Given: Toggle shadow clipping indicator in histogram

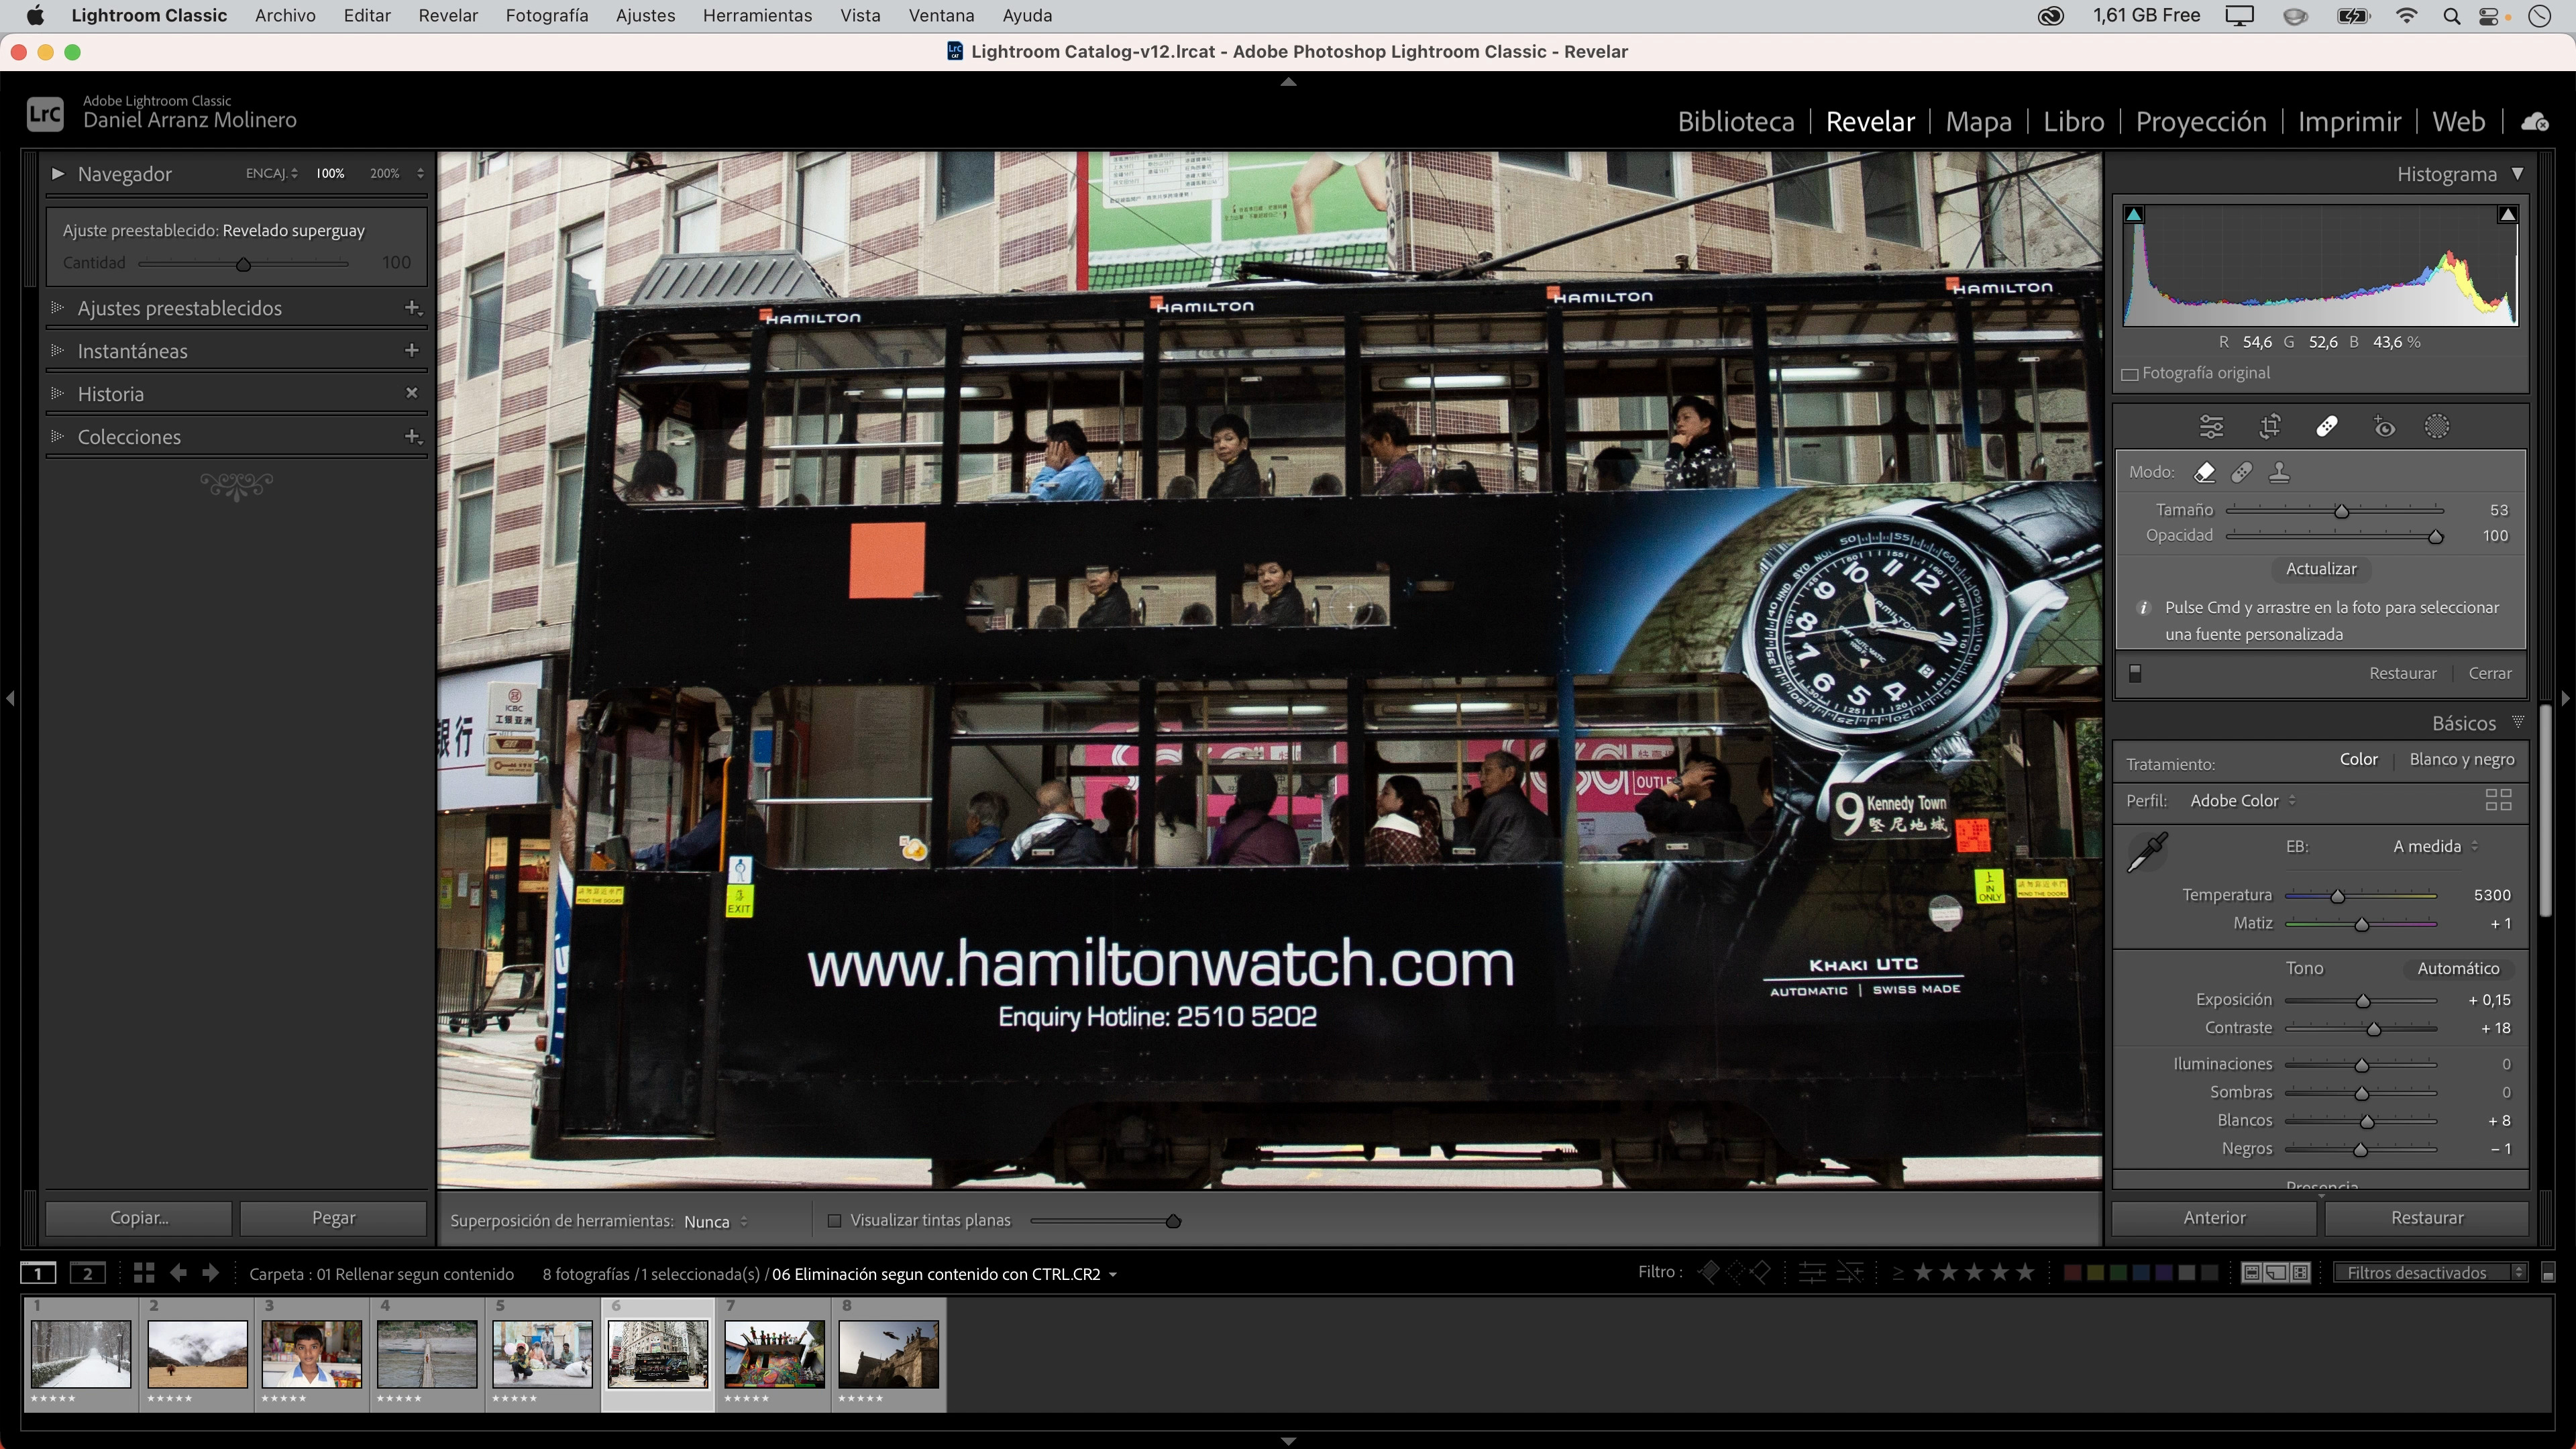Looking at the screenshot, I should click(x=2134, y=215).
